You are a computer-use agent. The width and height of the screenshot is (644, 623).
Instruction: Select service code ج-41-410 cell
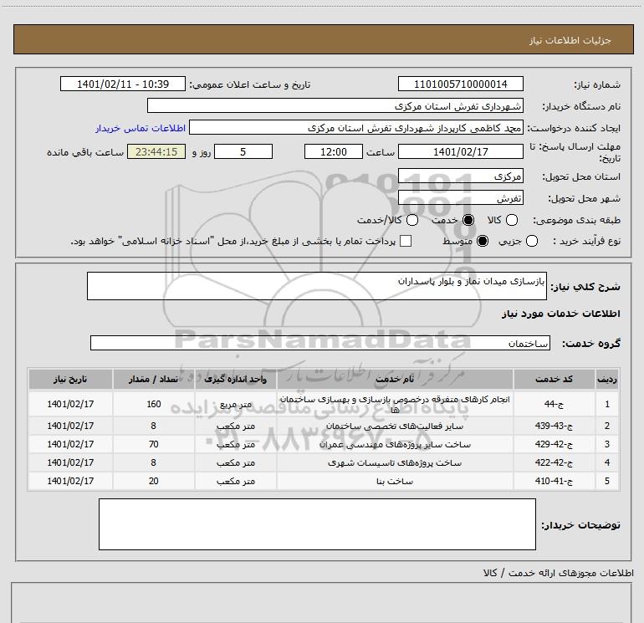tap(554, 481)
